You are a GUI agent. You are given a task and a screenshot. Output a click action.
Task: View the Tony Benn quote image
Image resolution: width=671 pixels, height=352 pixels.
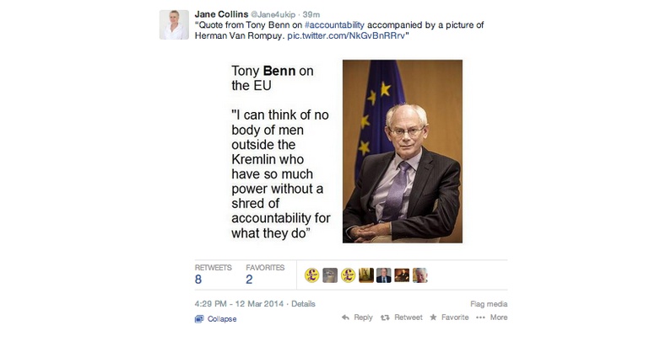coord(347,152)
